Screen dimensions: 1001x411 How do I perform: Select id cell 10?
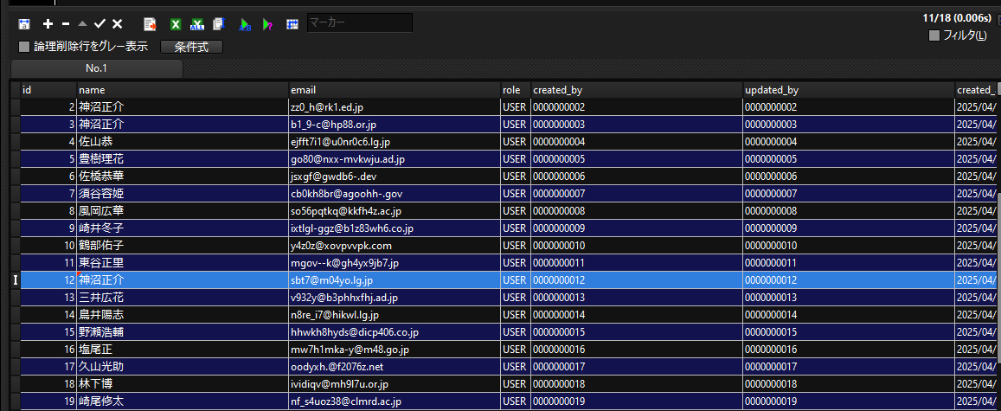(48, 245)
